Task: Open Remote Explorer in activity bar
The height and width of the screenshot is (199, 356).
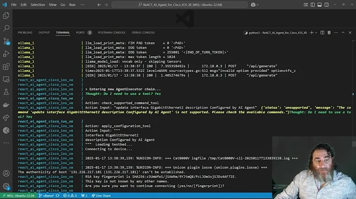Action: 6,79
